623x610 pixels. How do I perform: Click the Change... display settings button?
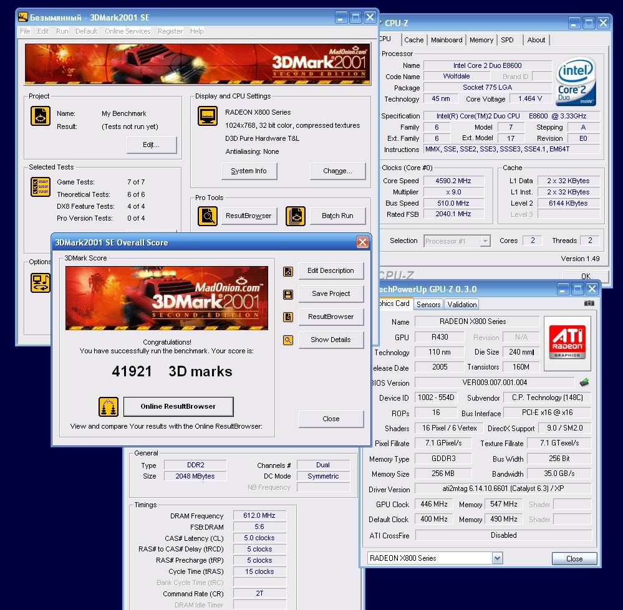(x=337, y=171)
